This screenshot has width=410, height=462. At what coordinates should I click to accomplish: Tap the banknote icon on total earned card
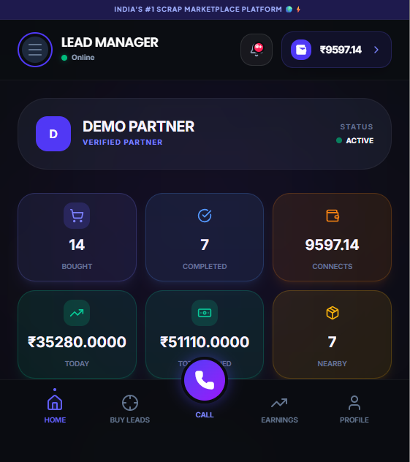pyautogui.click(x=205, y=313)
